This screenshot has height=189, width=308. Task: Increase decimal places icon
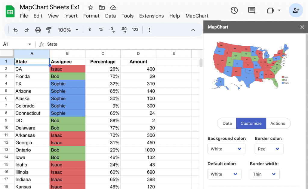pyautogui.click(x=124, y=30)
